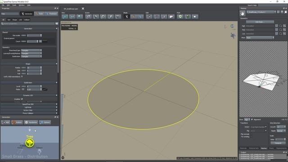Click the curved line icon in Scene group
This screenshot has height=162, width=288.
(x=88, y=17)
